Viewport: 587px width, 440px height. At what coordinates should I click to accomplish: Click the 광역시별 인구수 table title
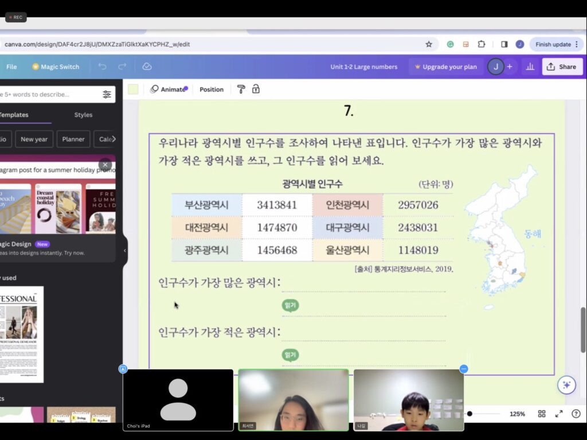tap(312, 184)
